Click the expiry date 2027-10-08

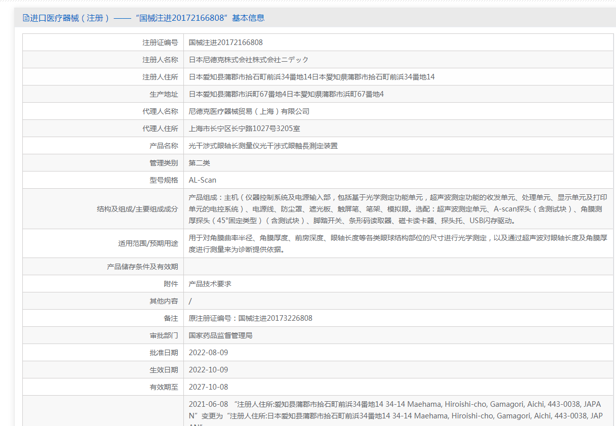208,387
